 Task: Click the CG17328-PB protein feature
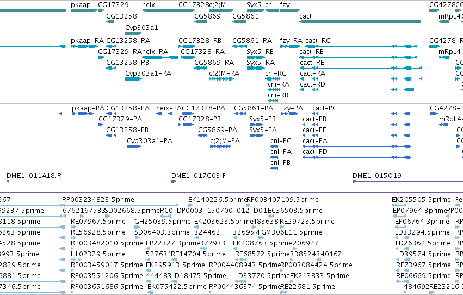pos(186,125)
